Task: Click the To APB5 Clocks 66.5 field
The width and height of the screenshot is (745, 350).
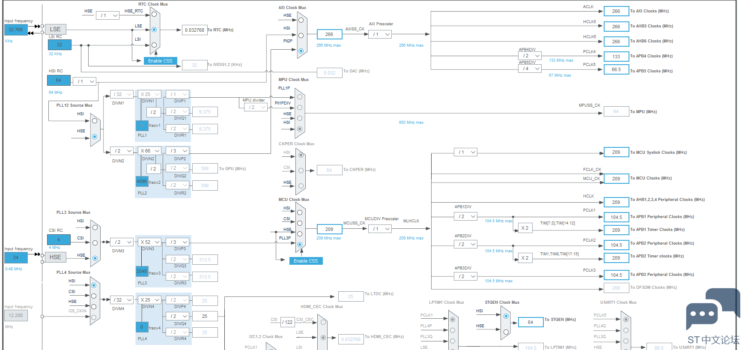Action: tap(616, 69)
